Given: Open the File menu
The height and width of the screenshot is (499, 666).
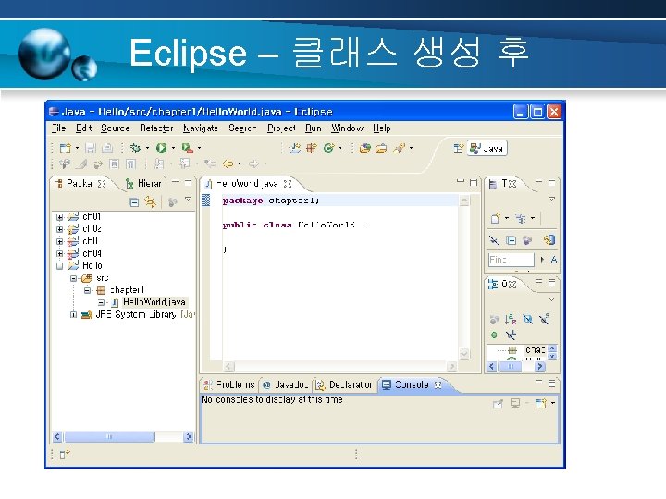Looking at the screenshot, I should (59, 128).
